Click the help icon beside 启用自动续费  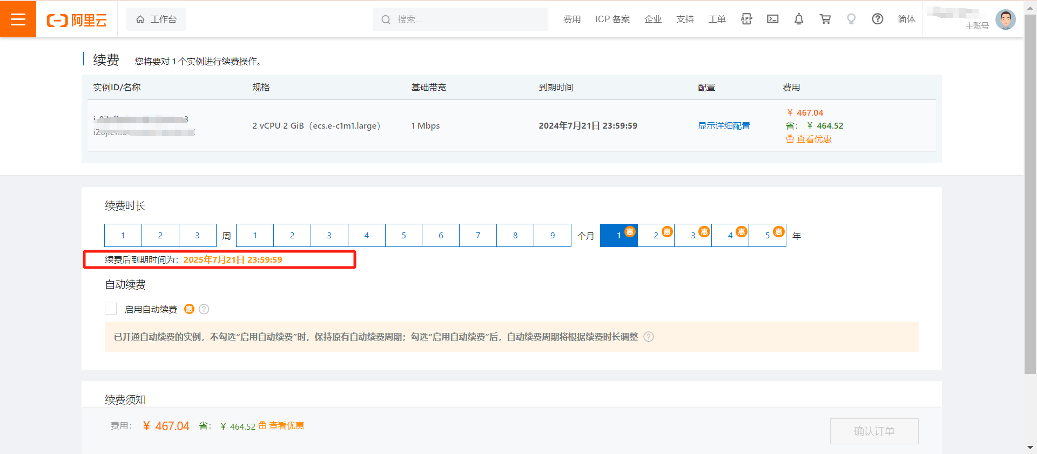coord(204,309)
